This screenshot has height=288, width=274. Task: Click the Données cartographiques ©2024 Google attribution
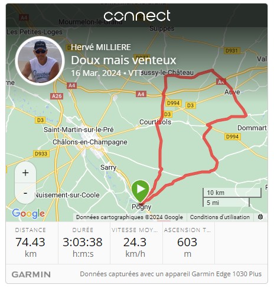(129, 217)
